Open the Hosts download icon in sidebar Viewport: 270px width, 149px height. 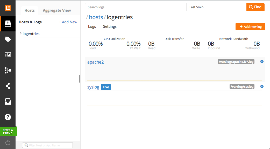click(8, 24)
